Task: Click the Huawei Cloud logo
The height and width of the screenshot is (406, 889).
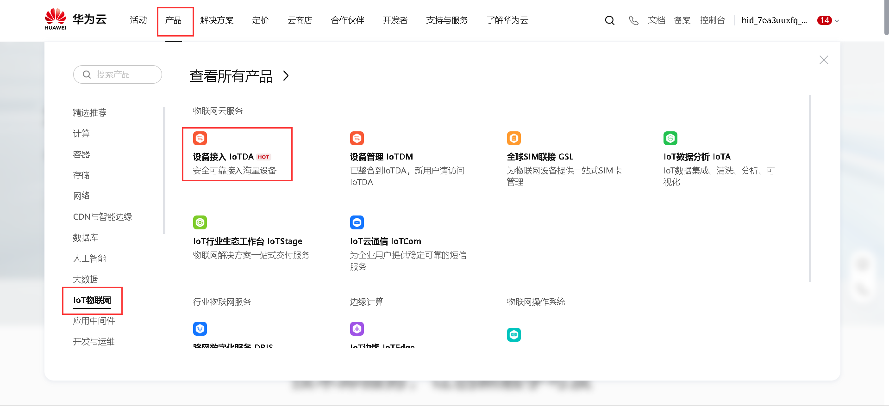Action: [x=76, y=19]
